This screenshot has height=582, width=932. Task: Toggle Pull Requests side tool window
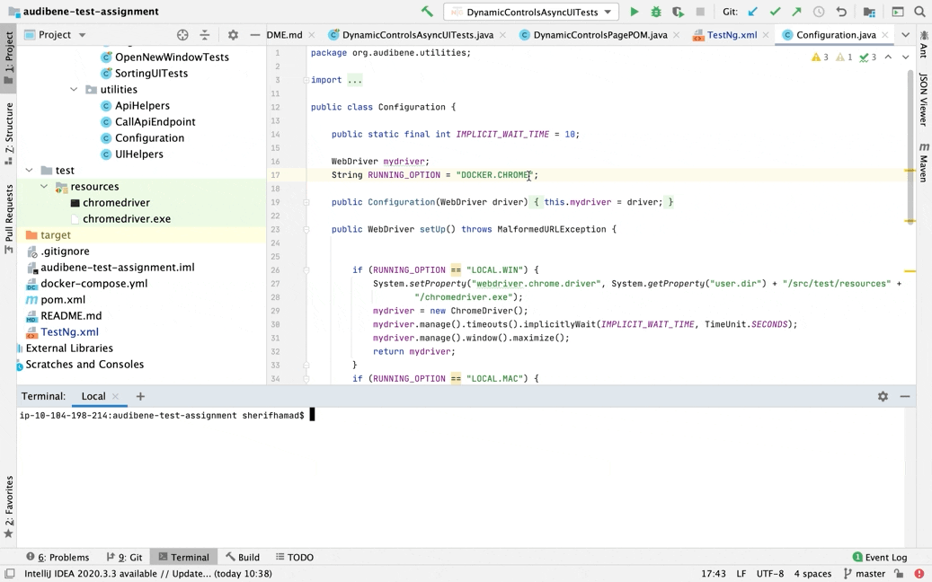pyautogui.click(x=8, y=218)
